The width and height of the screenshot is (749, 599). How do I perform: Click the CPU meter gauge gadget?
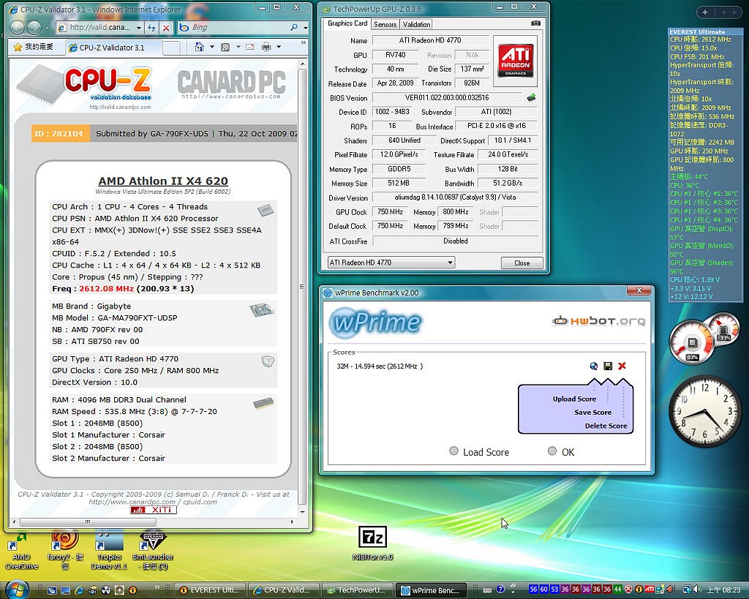[x=692, y=342]
